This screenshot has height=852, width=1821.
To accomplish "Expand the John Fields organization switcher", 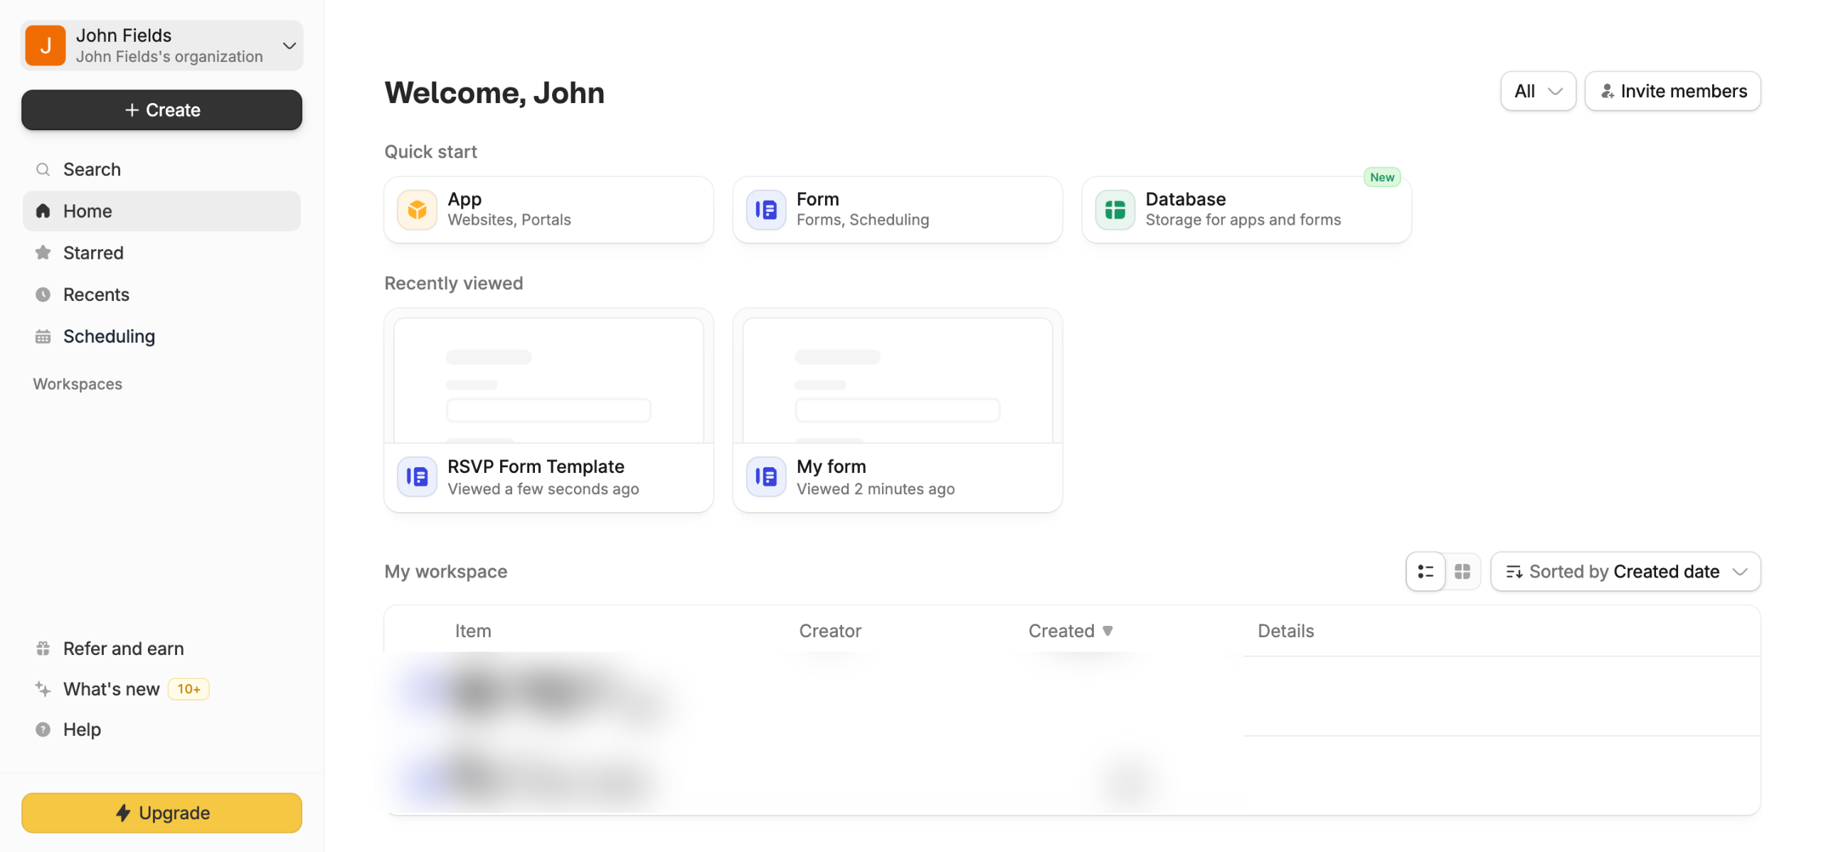I will pos(289,46).
